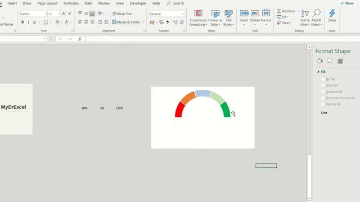Open Fill & Line tab in Format Shape
Screen dimensions: 360x202
pyautogui.click(x=319, y=61)
